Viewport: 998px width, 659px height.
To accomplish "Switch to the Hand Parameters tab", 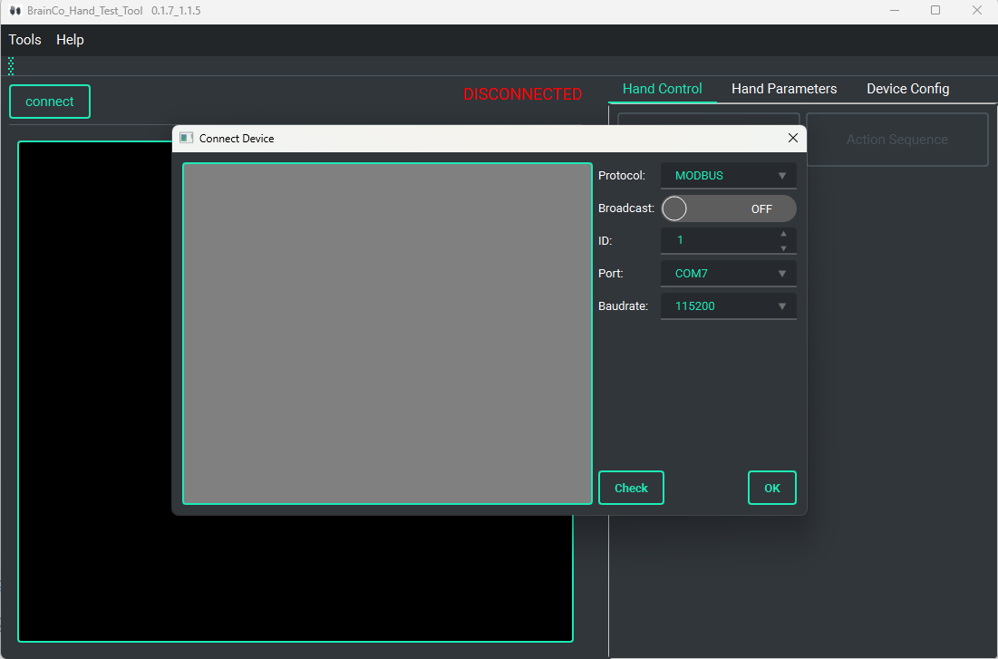I will (784, 89).
